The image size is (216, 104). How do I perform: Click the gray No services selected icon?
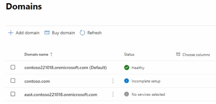click(127, 94)
